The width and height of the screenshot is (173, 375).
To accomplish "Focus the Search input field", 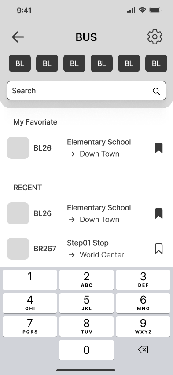I will 86,91.
